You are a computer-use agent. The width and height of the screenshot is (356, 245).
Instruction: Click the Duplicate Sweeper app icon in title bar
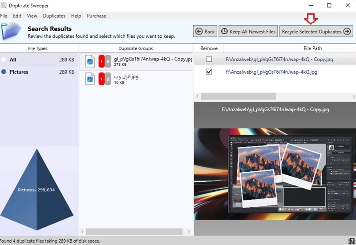coord(4,5)
